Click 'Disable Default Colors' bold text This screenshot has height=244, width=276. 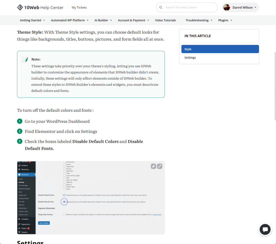pos(95,141)
